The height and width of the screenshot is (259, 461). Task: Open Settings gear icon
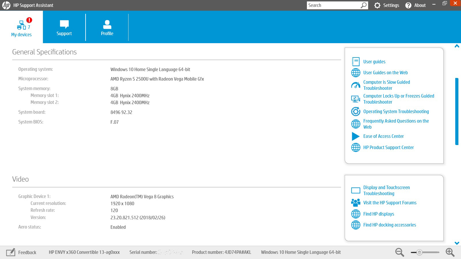377,5
